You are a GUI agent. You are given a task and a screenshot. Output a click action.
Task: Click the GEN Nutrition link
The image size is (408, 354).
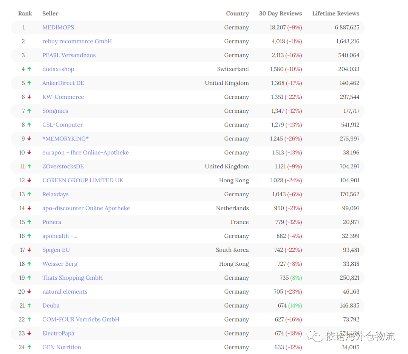62,347
